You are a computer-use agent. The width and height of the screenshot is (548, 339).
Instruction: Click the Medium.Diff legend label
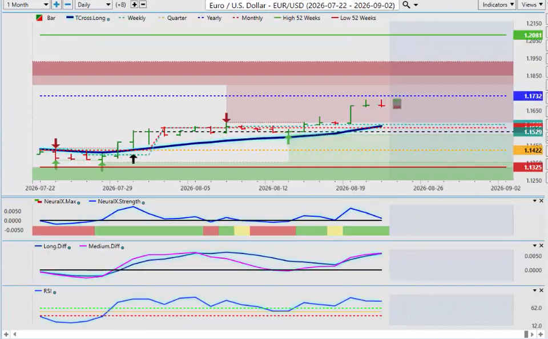point(104,246)
